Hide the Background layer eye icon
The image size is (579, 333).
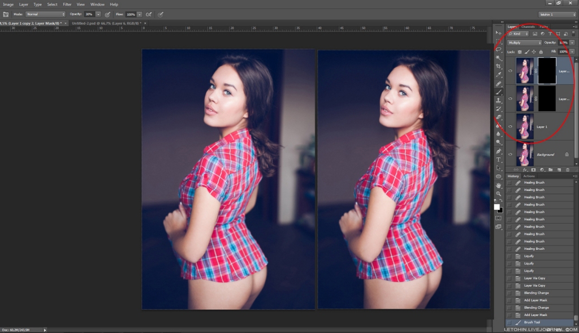[x=510, y=154]
